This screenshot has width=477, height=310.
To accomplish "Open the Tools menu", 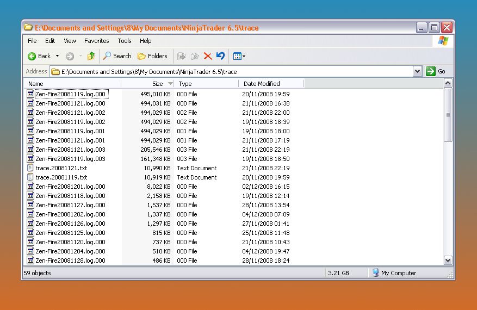I will 125,41.
